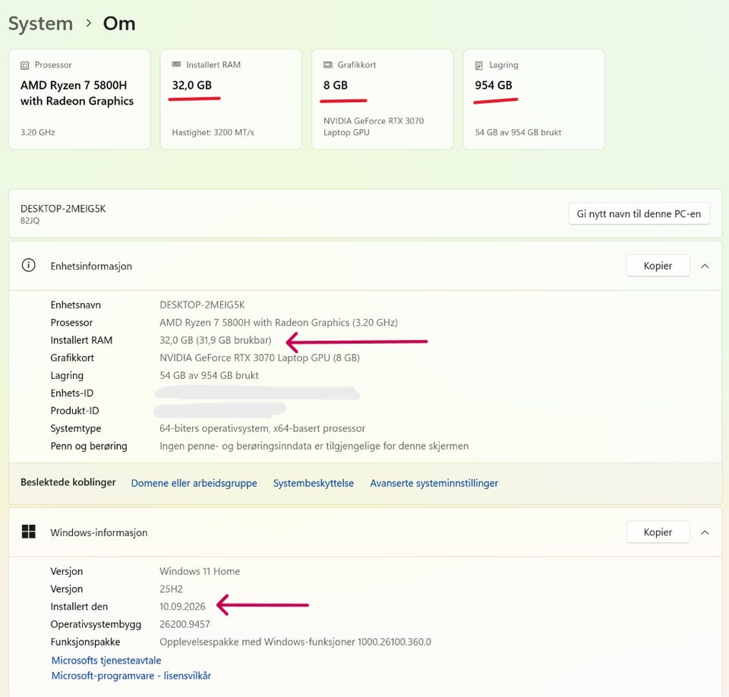The image size is (729, 697).
Task: Click the '25H2' version value
Action: tap(171, 589)
